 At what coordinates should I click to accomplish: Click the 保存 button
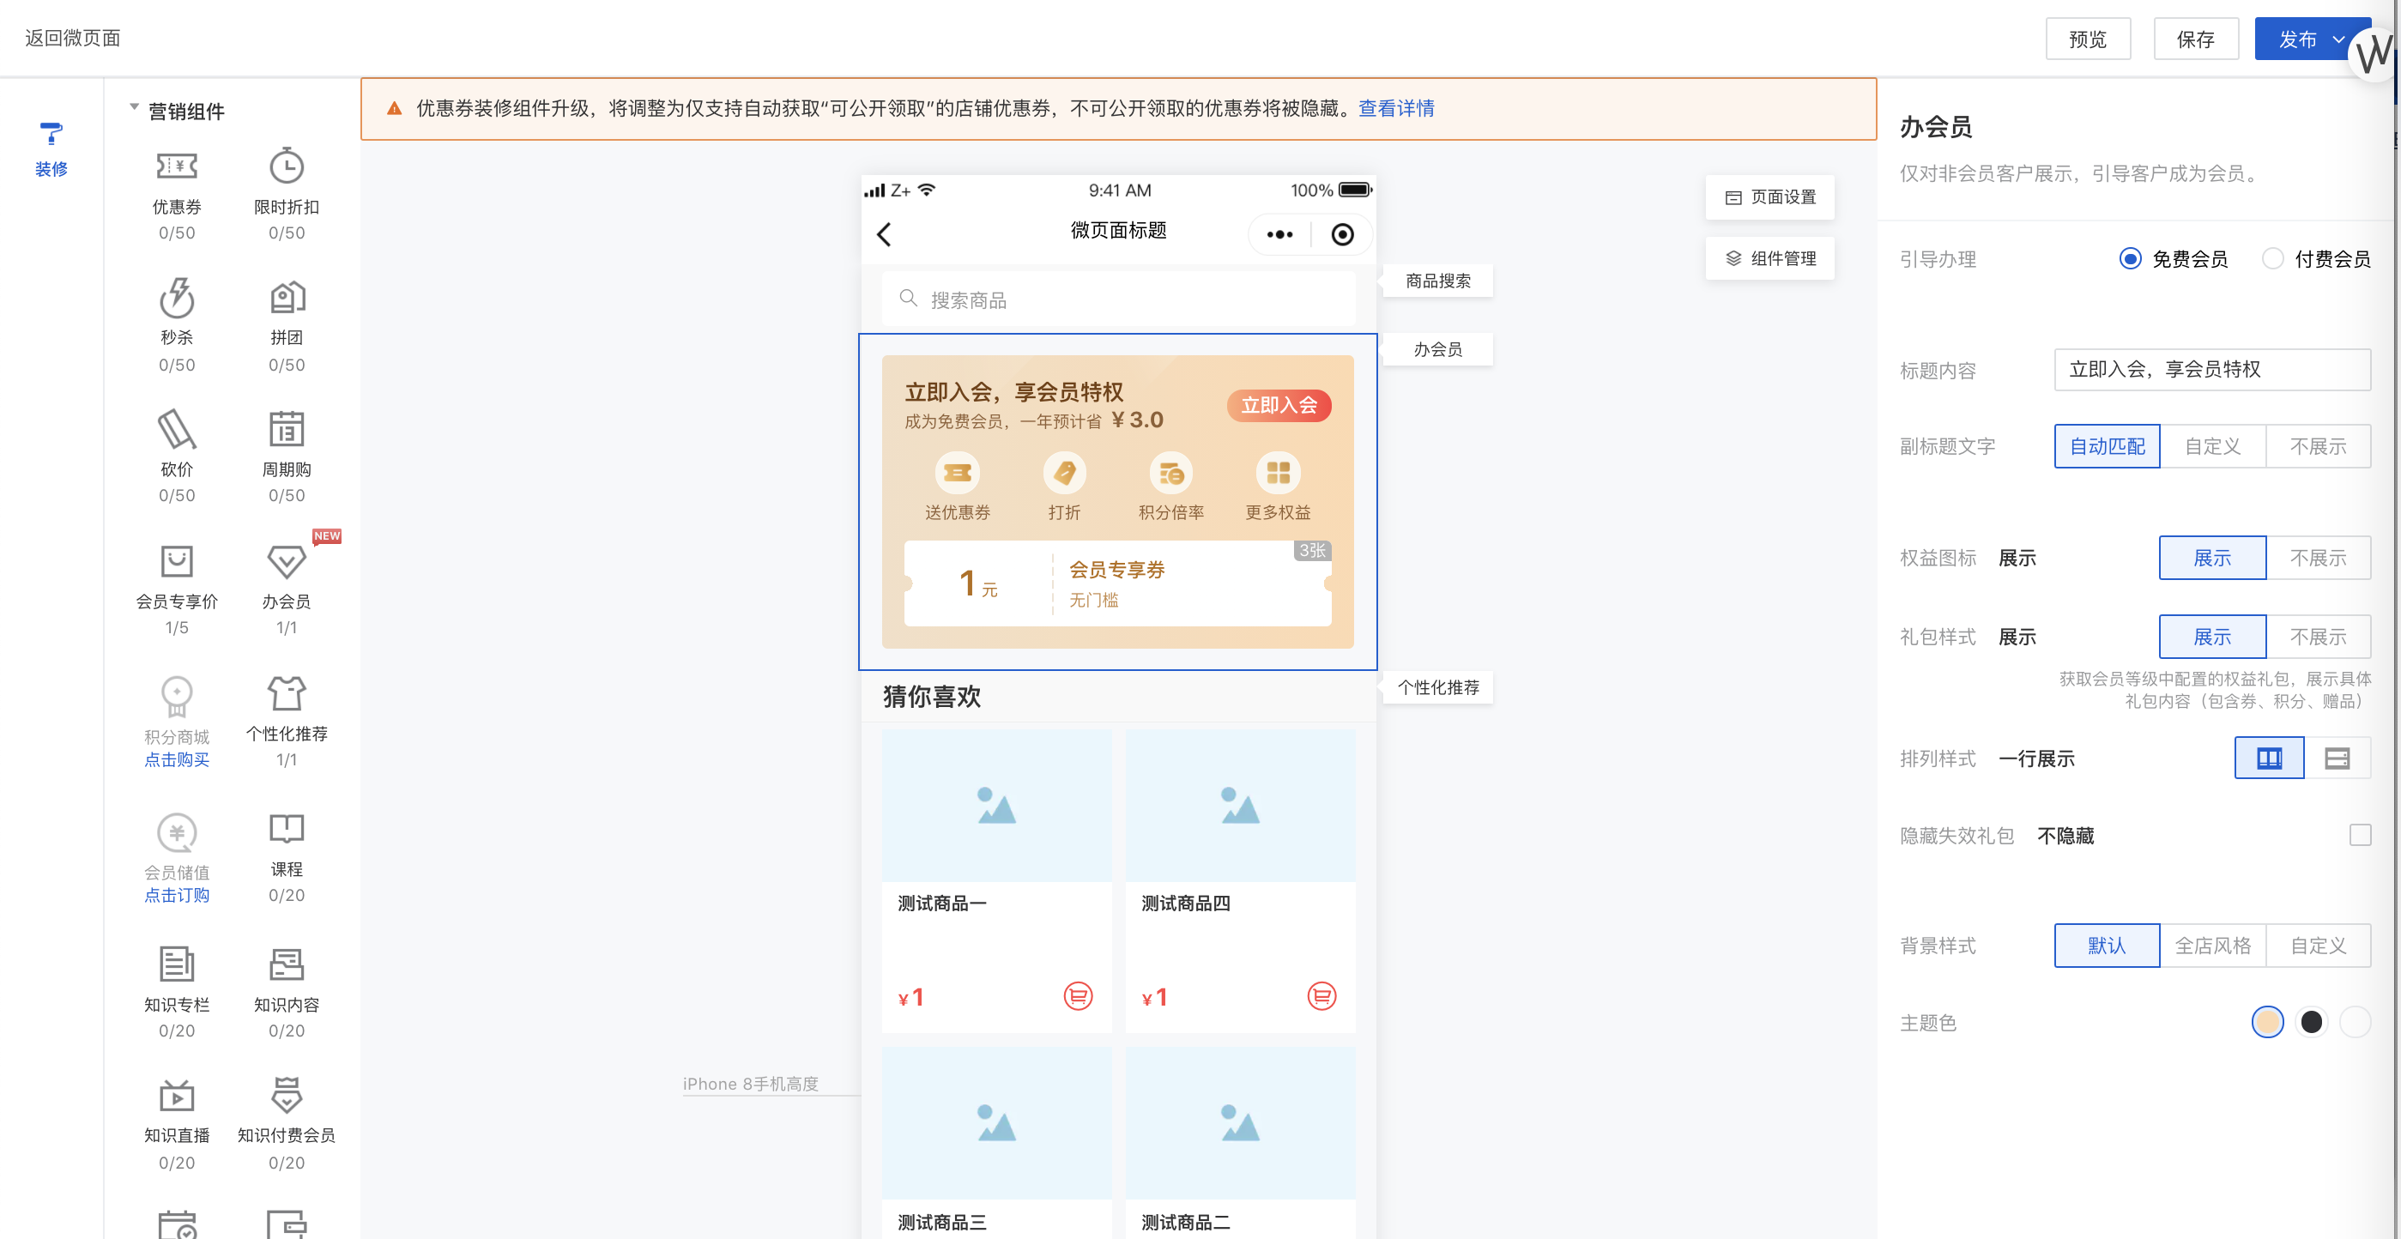[x=2195, y=39]
